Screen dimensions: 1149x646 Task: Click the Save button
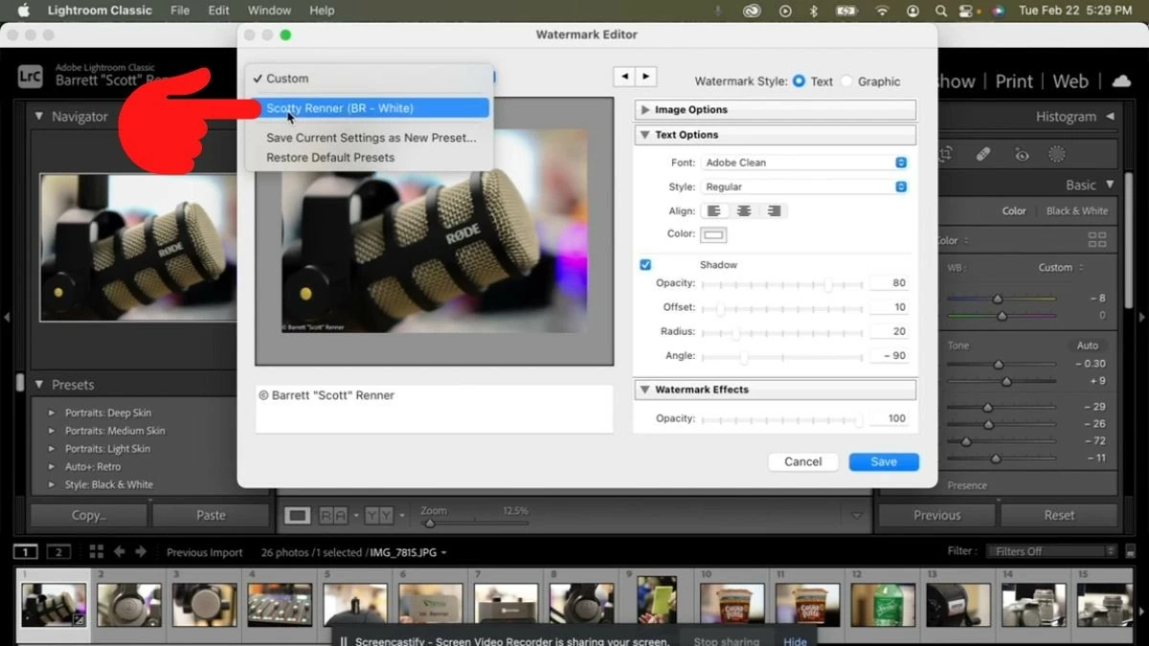[x=883, y=461]
